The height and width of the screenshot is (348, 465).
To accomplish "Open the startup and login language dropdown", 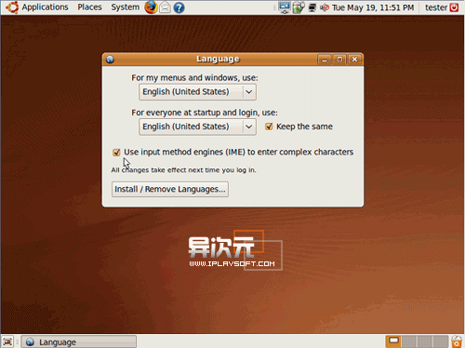I will pyautogui.click(x=197, y=127).
